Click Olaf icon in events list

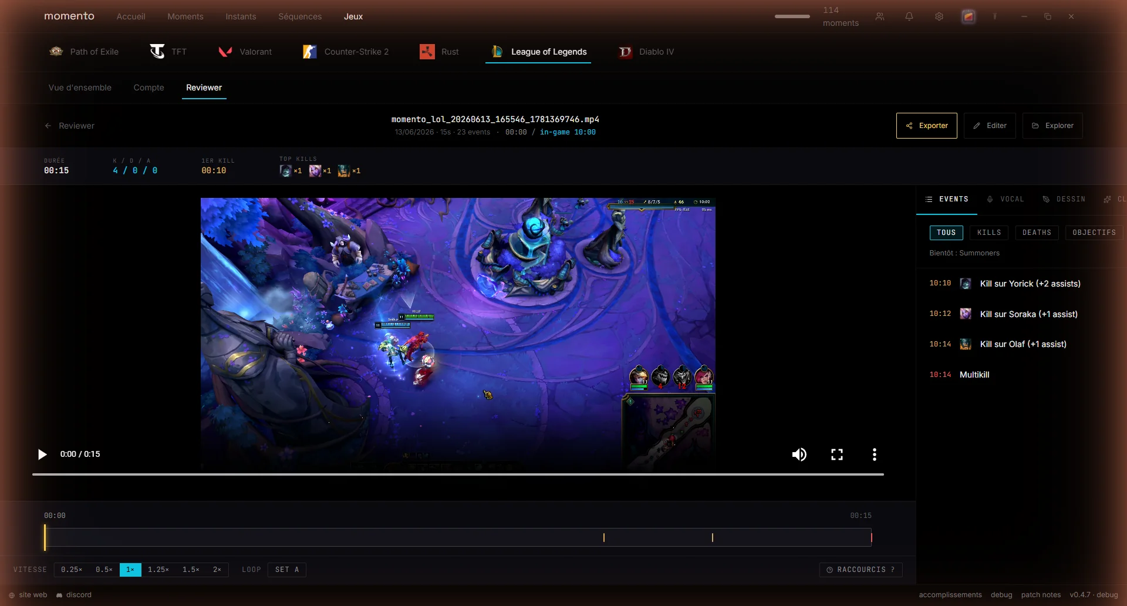[x=966, y=344]
